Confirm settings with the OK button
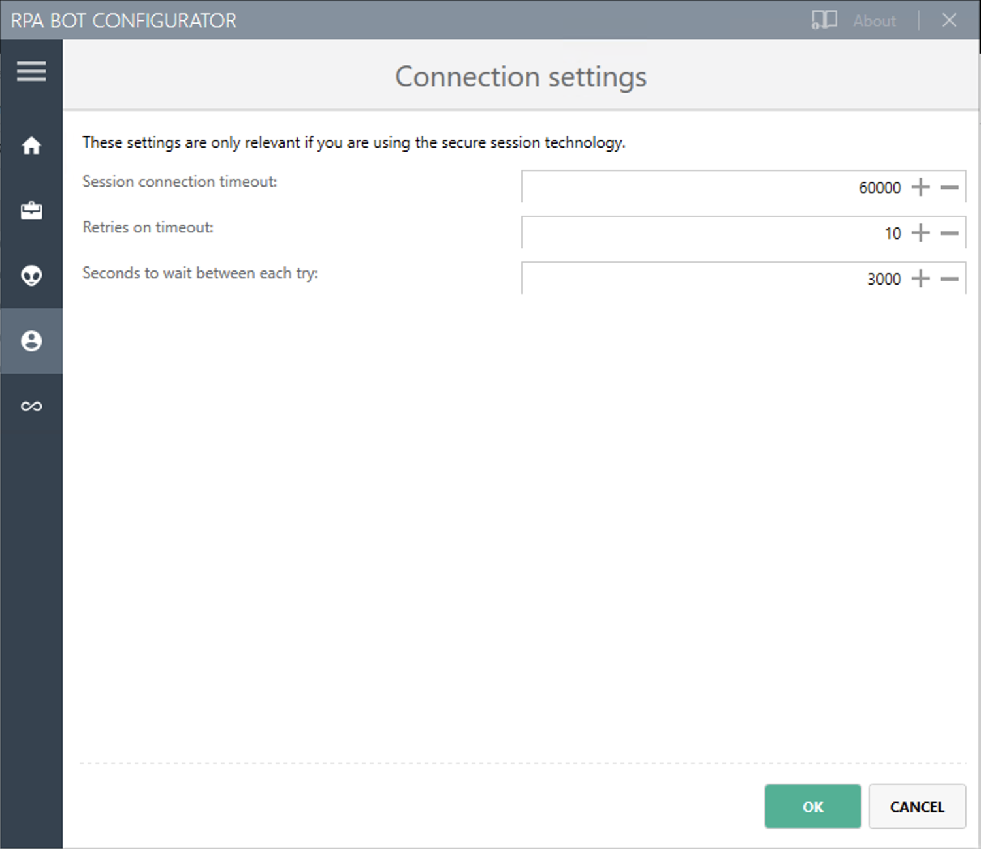Image resolution: width=981 pixels, height=849 pixels. pyautogui.click(x=812, y=807)
